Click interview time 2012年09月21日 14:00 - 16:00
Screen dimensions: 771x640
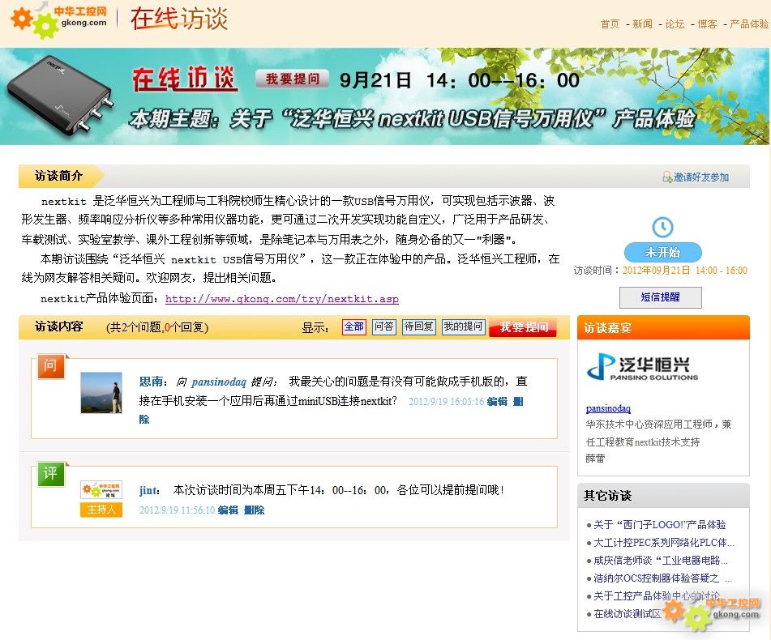(684, 270)
